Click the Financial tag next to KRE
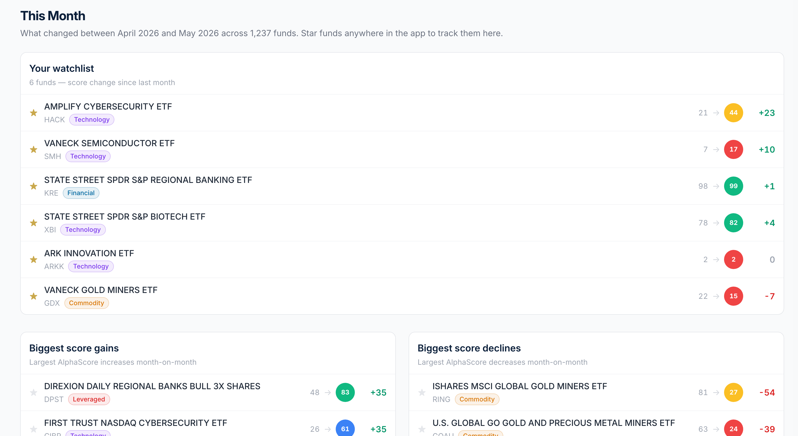The height and width of the screenshot is (436, 798). coord(81,193)
